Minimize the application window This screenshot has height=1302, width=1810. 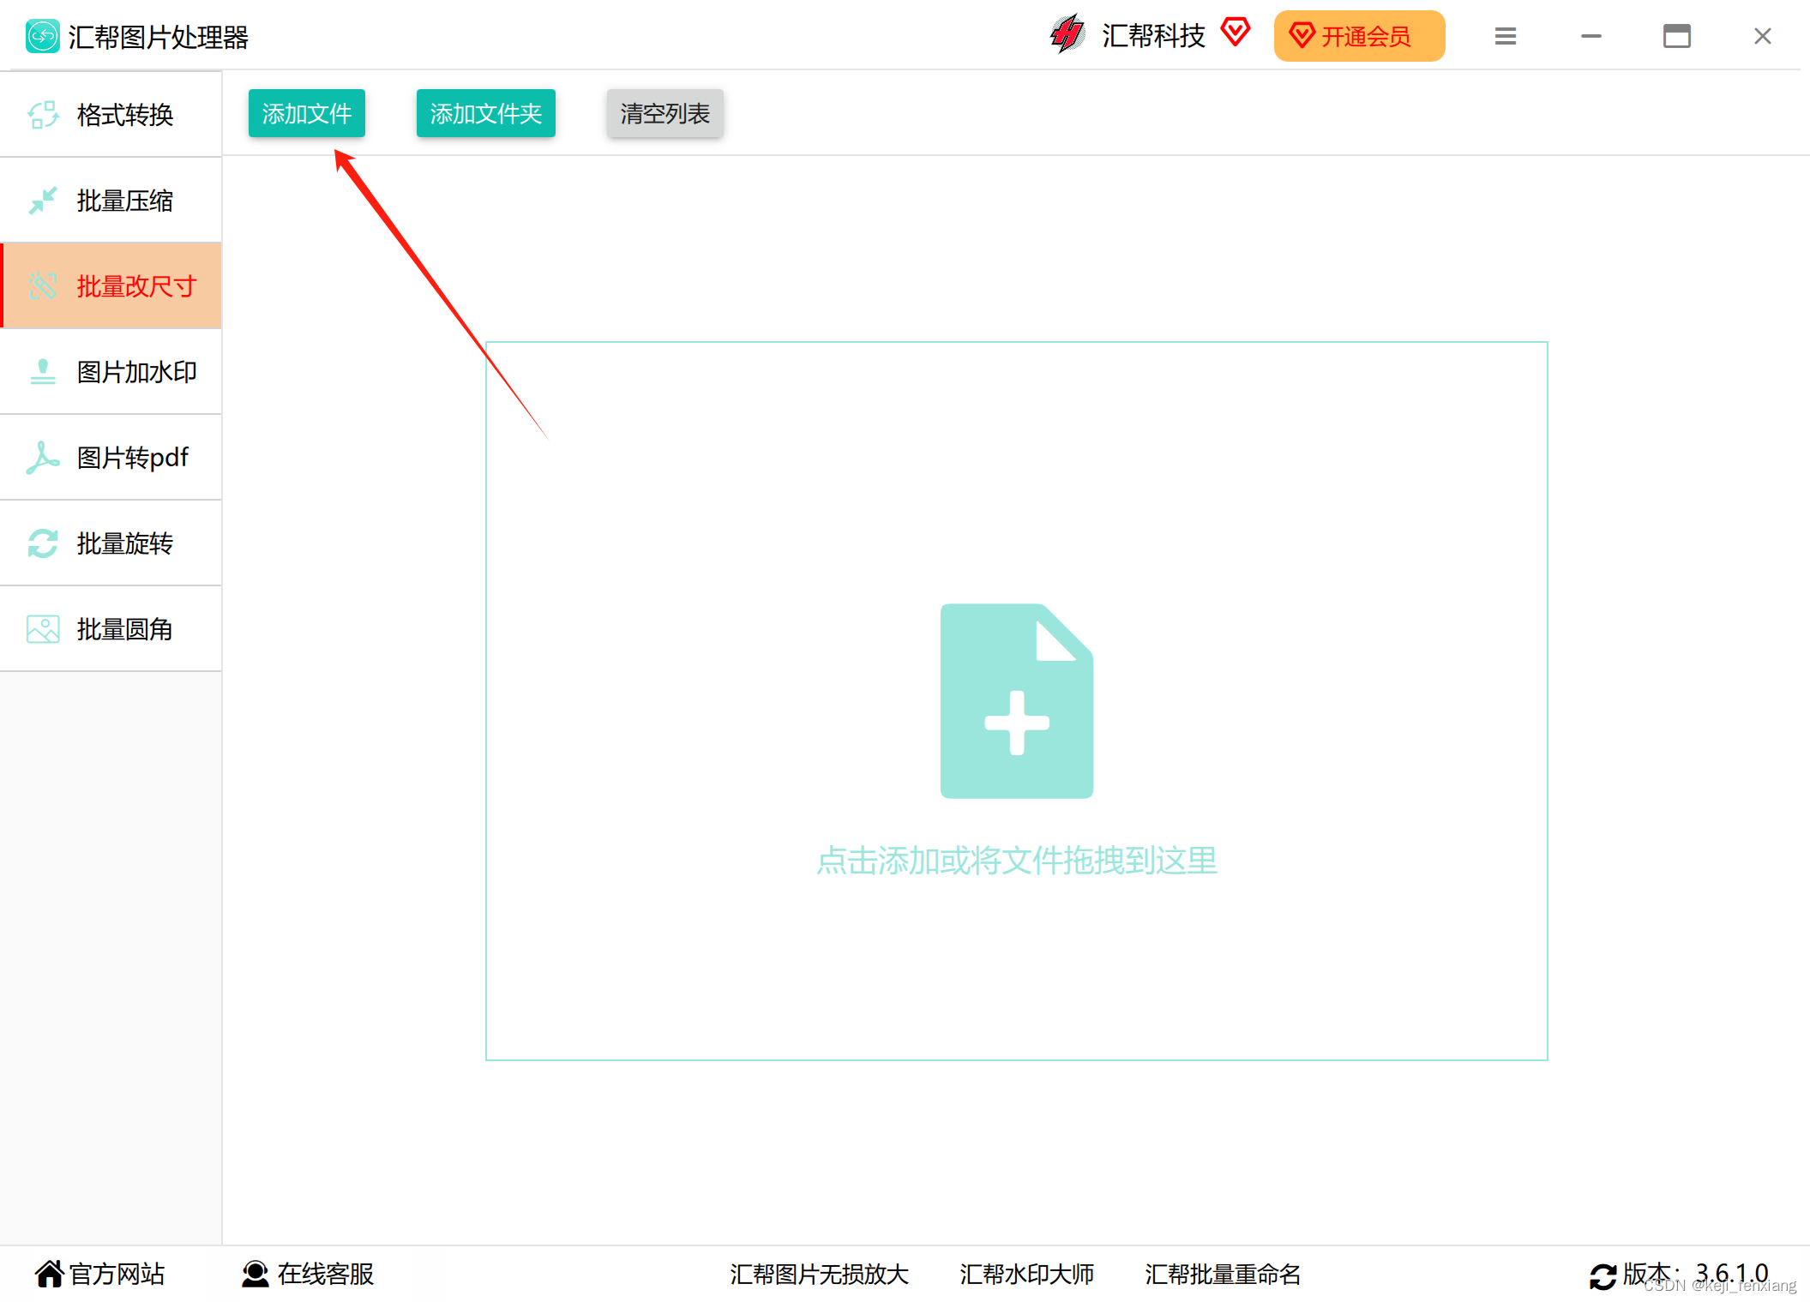1591,36
